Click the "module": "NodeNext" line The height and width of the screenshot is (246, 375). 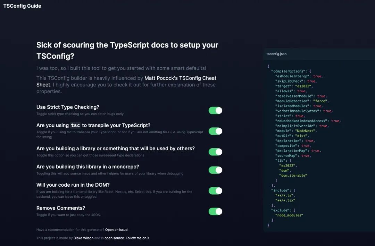(x=296, y=131)
